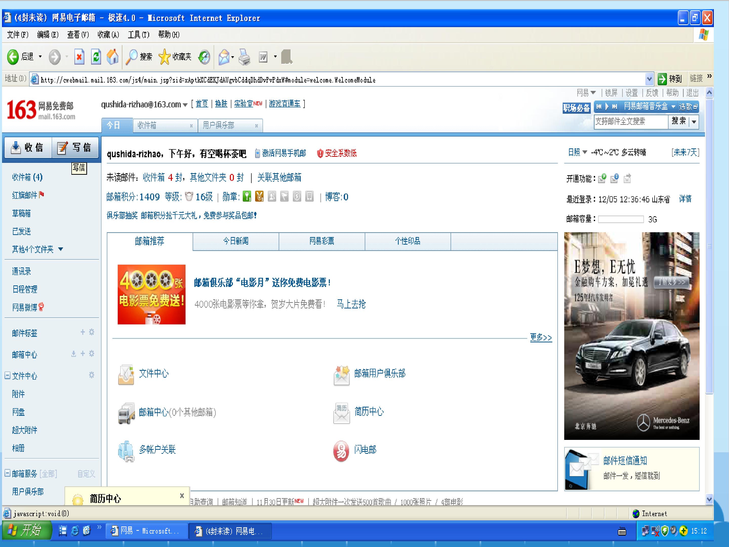Collapse the 文件中心 tree section
Screen dimensions: 729x547
coord(7,375)
